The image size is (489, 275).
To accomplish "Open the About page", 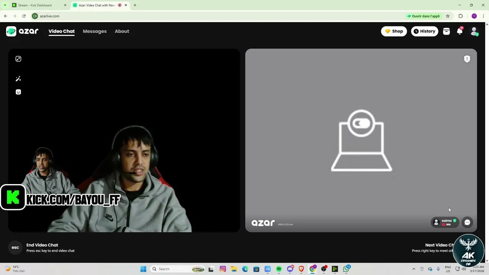I will click(x=122, y=31).
